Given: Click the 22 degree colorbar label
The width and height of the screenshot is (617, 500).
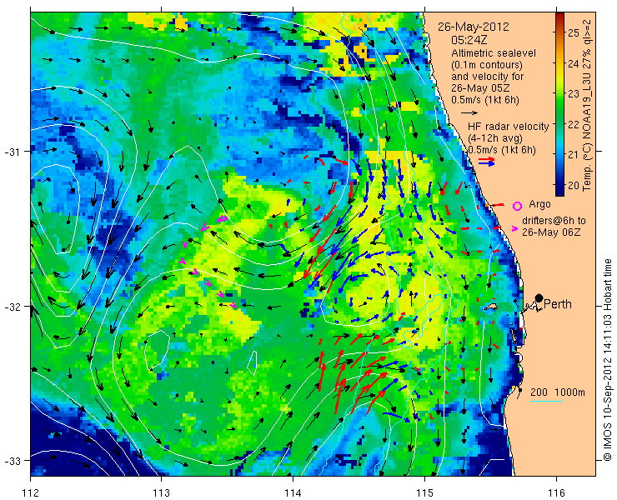Looking at the screenshot, I should [574, 124].
